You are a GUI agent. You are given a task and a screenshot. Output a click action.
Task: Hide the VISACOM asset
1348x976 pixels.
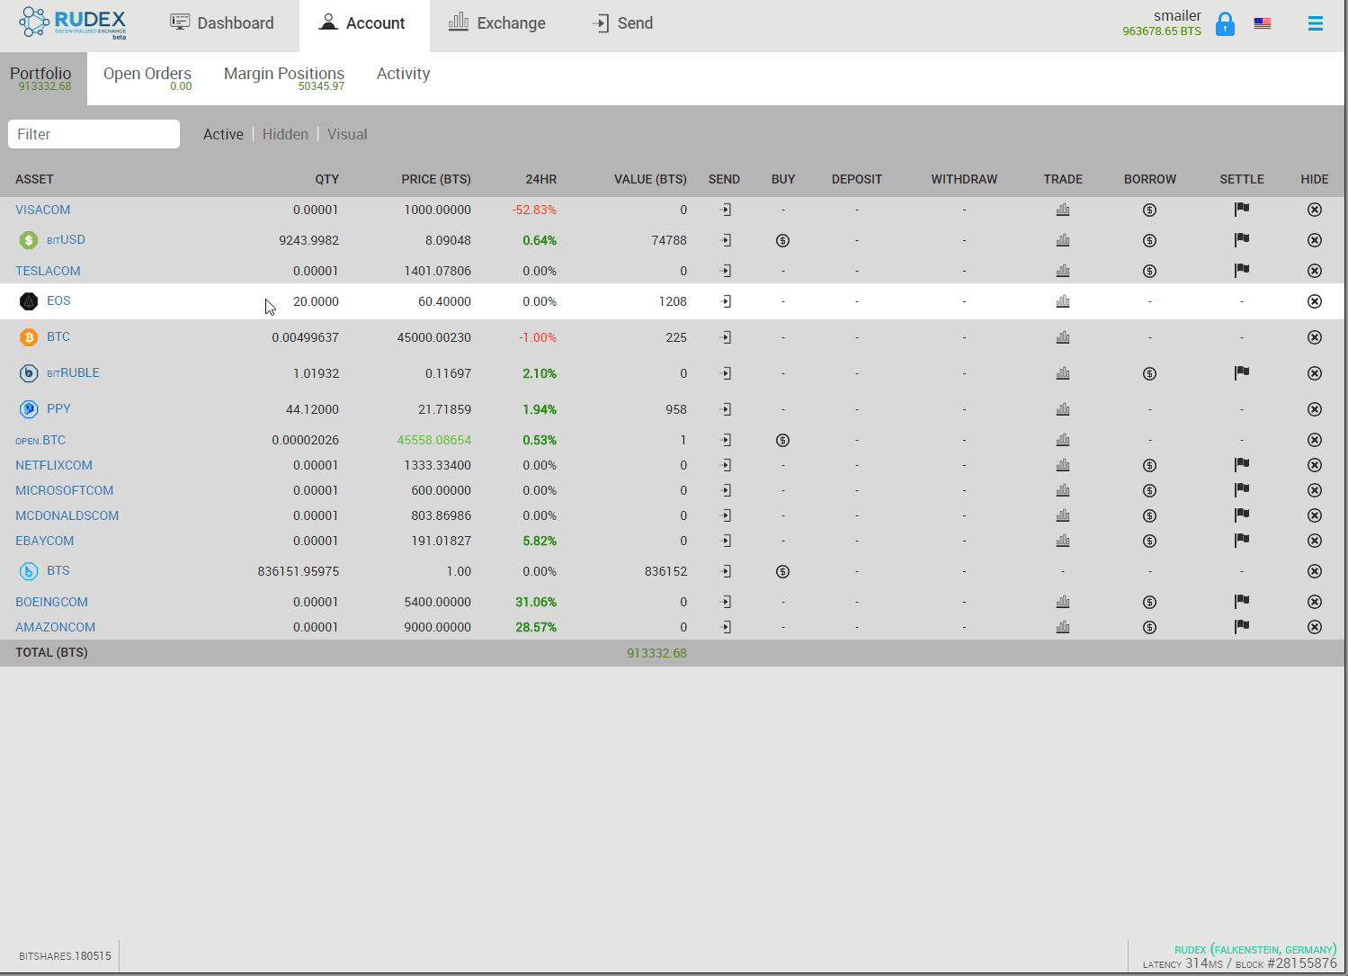click(1315, 210)
